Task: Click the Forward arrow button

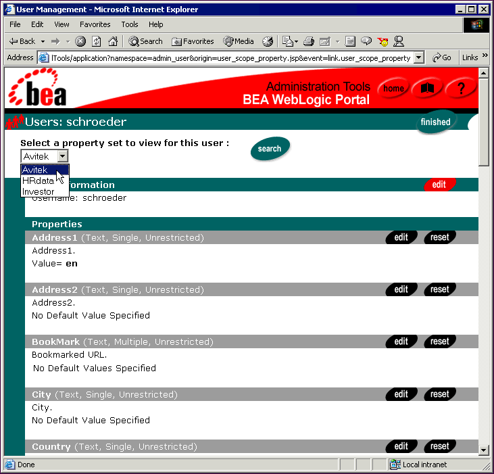Action: coord(55,41)
